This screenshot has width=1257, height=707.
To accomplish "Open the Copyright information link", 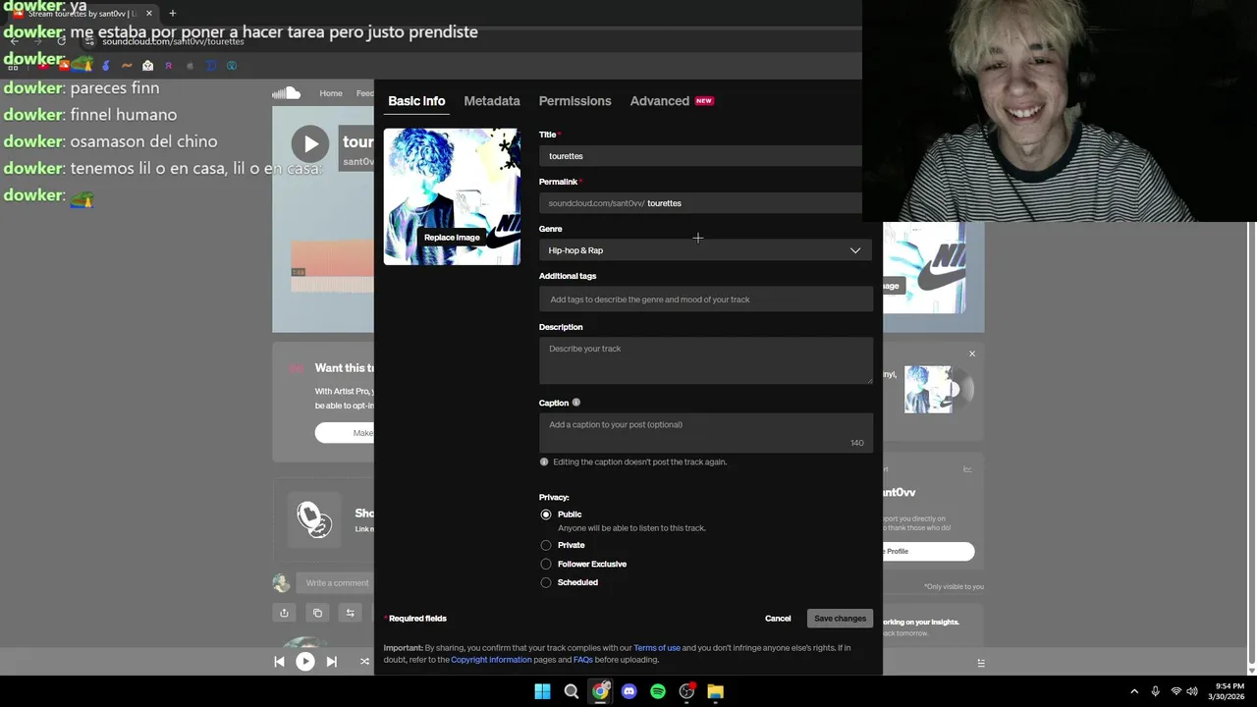I will pos(491,660).
